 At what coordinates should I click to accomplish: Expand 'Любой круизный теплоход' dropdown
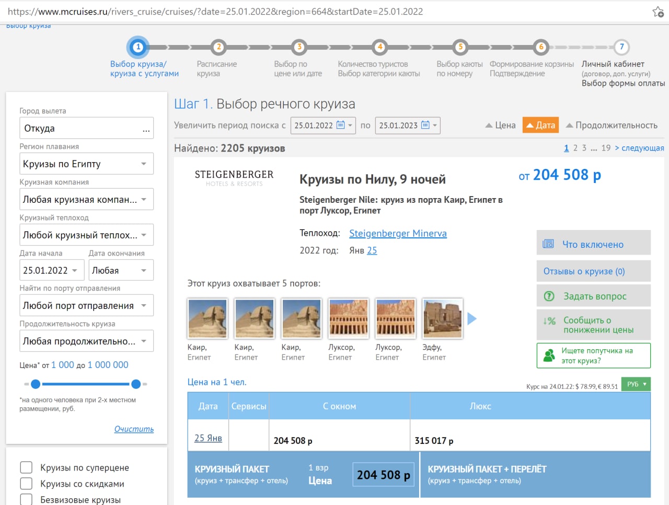86,235
